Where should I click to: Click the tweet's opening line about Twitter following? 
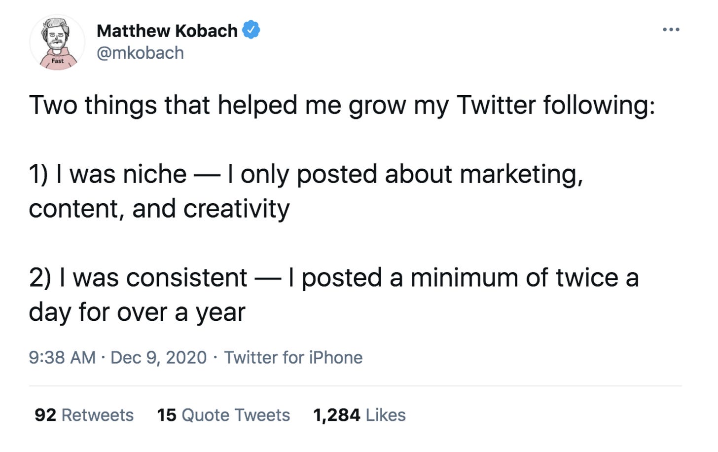342,106
